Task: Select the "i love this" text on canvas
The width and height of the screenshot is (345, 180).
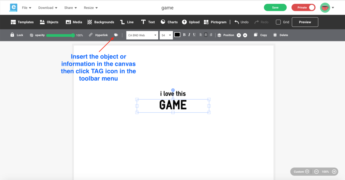Action: tap(173, 94)
